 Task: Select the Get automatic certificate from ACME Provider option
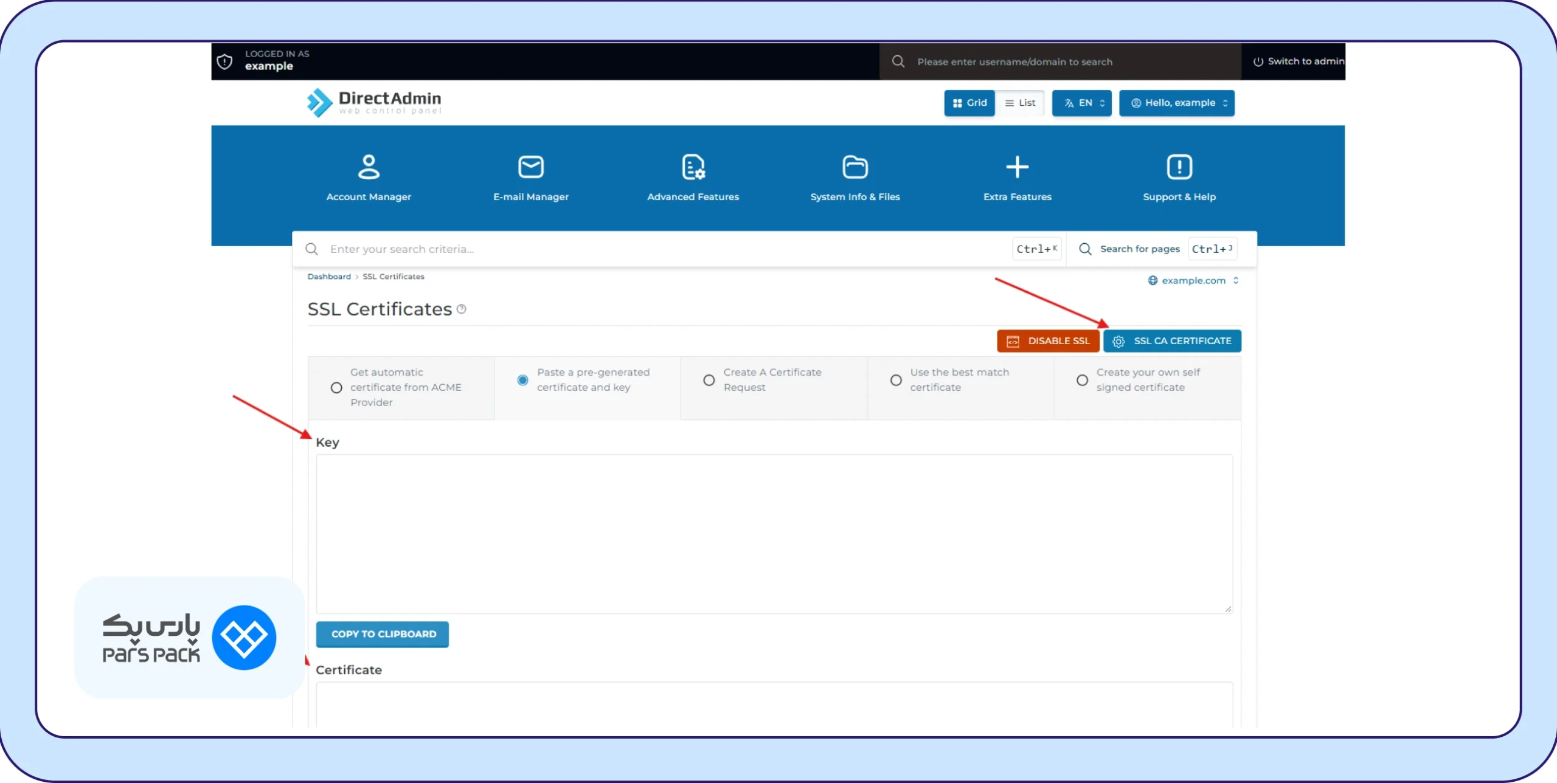click(336, 387)
